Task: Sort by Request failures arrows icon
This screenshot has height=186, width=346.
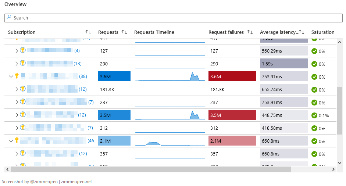Action: (250, 32)
